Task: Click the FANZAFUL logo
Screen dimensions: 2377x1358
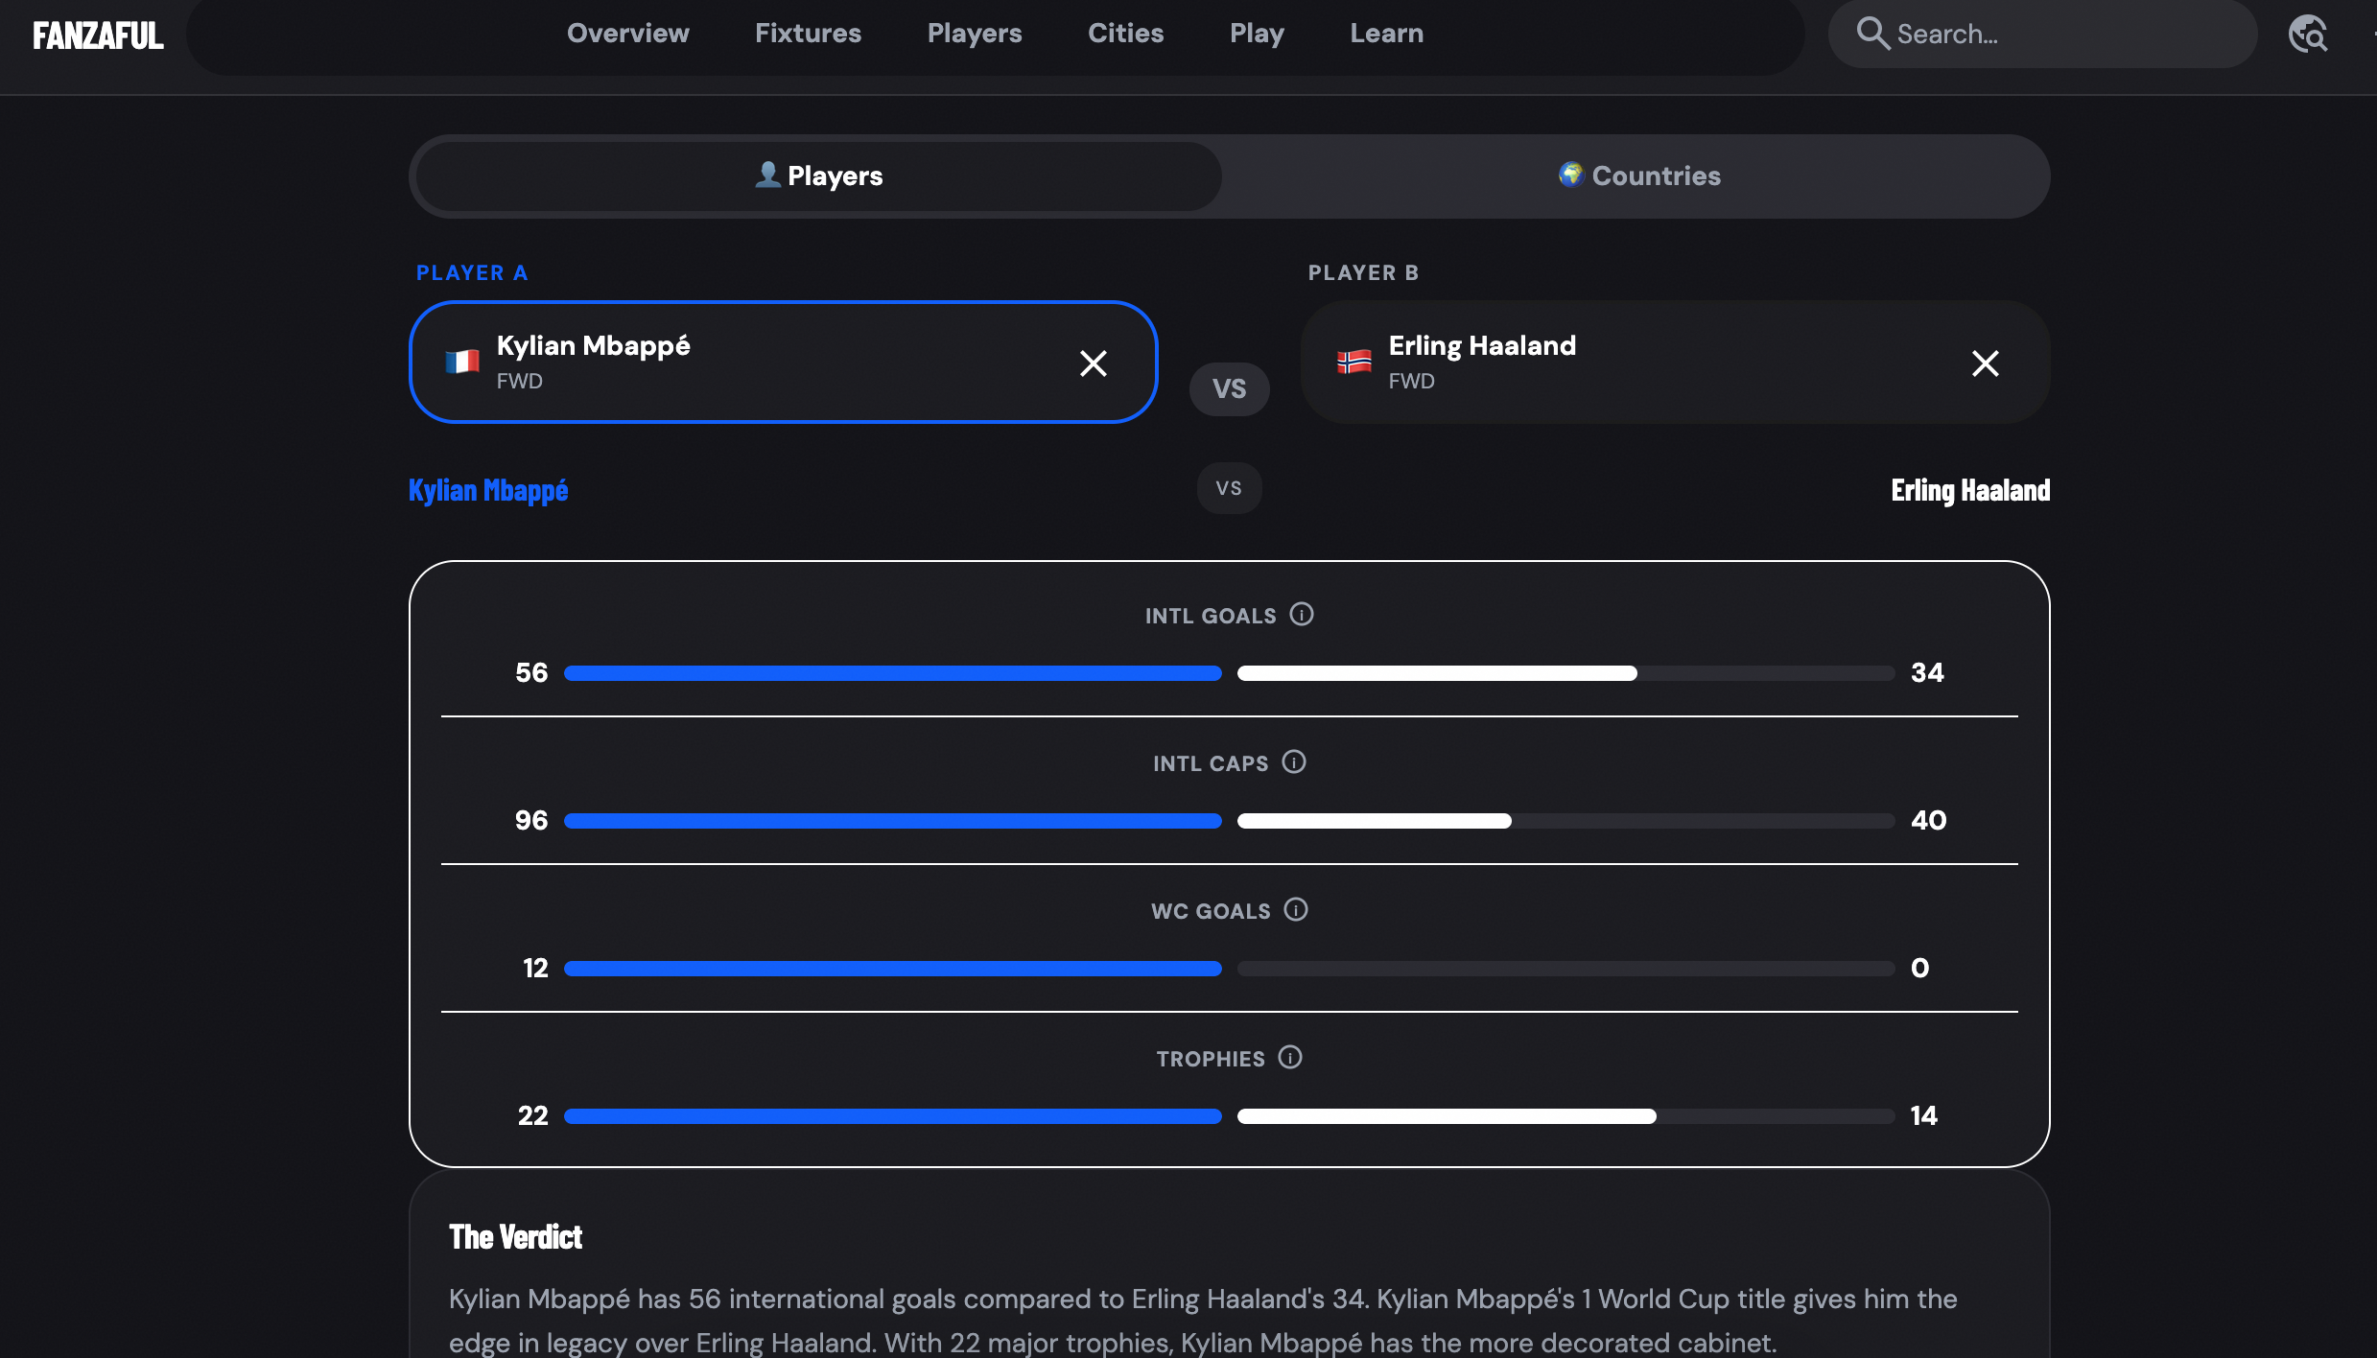Action: pyautogui.click(x=98, y=35)
